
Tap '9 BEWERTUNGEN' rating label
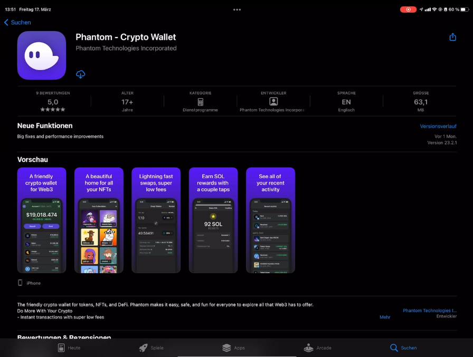[53, 93]
